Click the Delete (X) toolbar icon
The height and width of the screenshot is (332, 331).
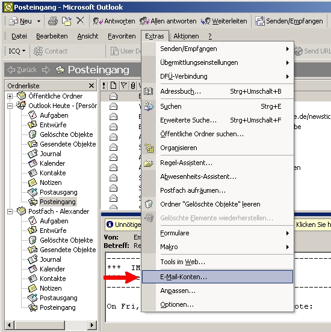(x=80, y=21)
